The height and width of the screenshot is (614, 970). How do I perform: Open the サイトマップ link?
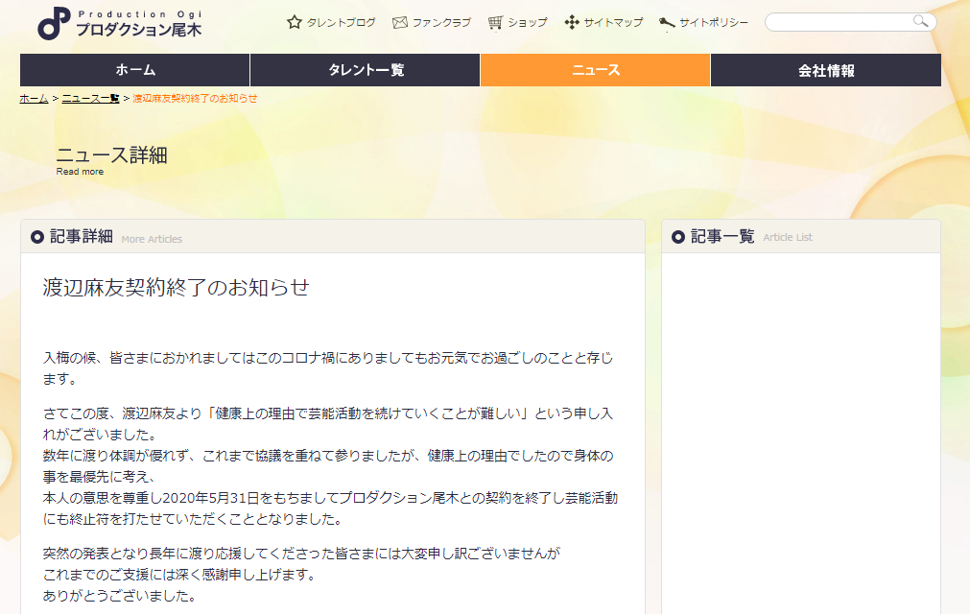pos(613,23)
